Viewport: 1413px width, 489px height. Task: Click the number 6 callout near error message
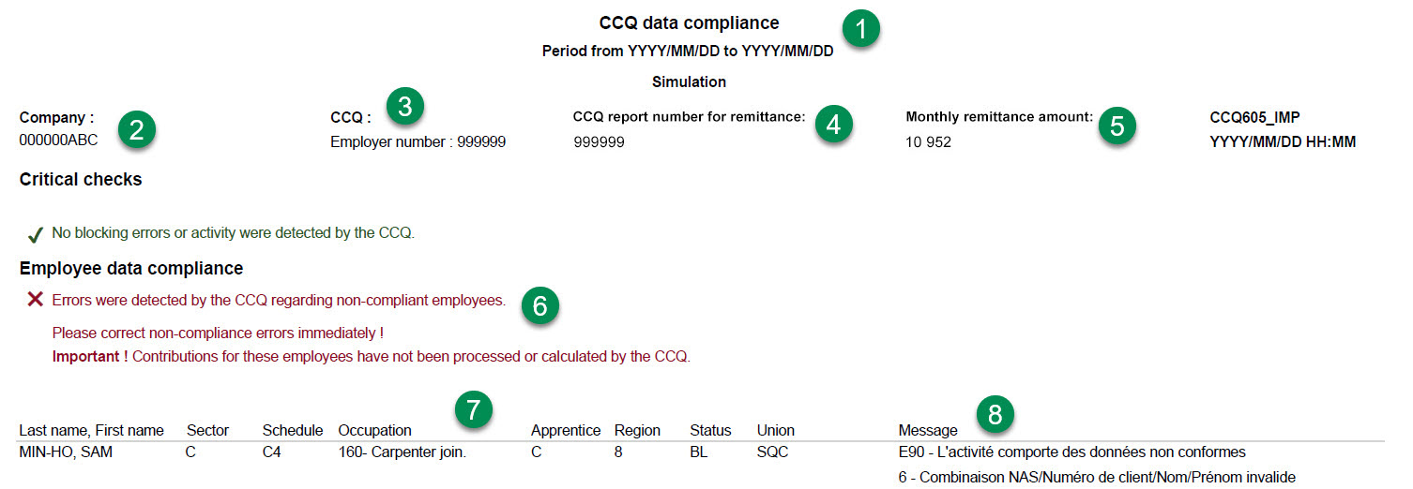pos(539,305)
